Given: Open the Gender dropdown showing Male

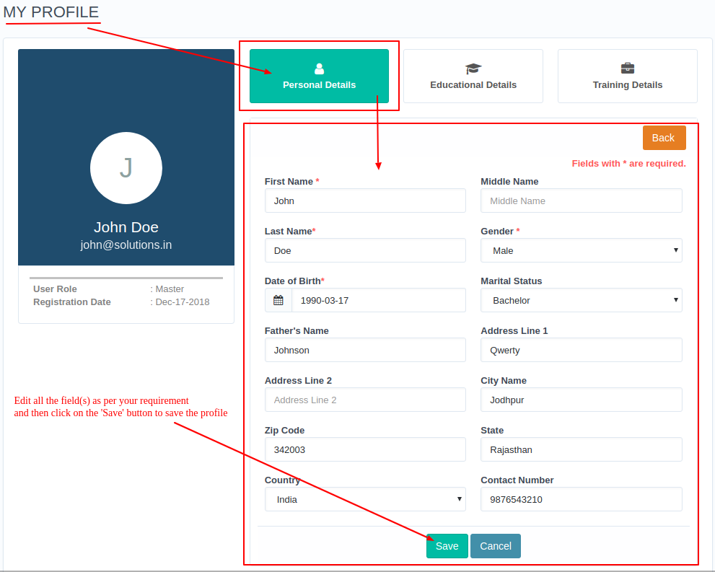Looking at the screenshot, I should [581, 250].
